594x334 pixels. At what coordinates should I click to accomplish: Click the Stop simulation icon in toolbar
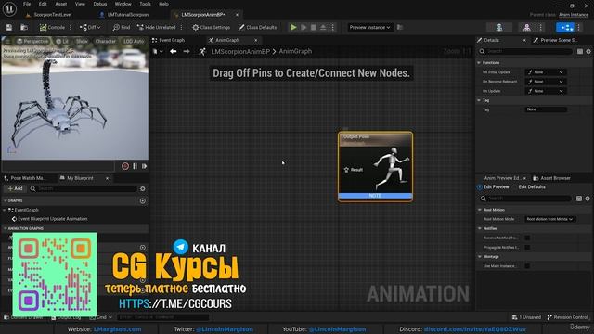tap(314, 27)
